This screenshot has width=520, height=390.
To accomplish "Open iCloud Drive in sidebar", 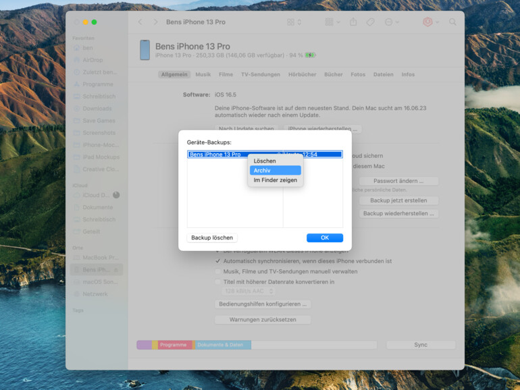I will tap(96, 195).
